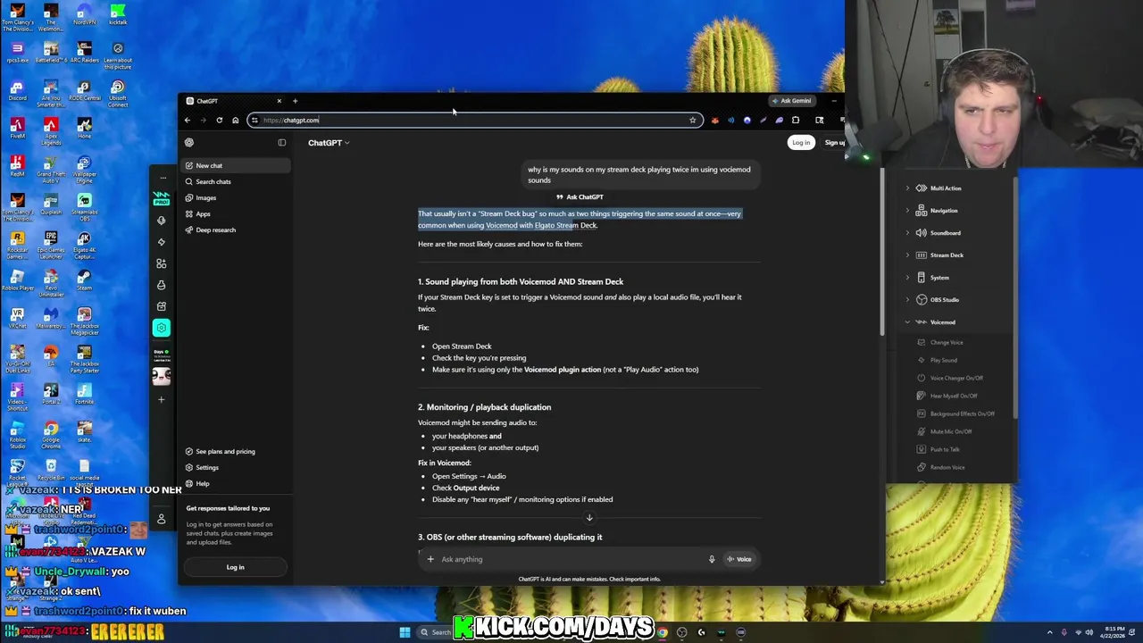The height and width of the screenshot is (643, 1143).
Task: Collapse the Voicemod category
Action: click(907, 322)
